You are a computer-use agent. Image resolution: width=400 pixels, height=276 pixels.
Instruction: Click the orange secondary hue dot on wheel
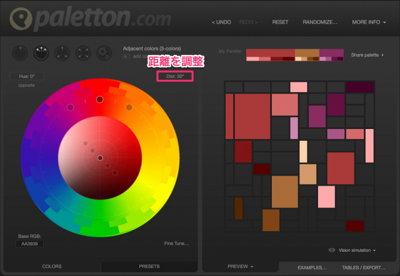(x=129, y=107)
